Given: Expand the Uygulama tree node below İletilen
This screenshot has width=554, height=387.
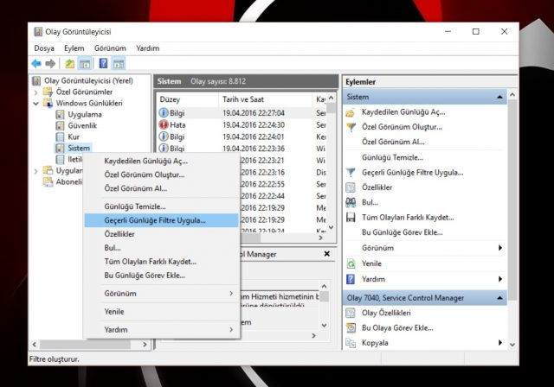Looking at the screenshot, I should pos(36,171).
